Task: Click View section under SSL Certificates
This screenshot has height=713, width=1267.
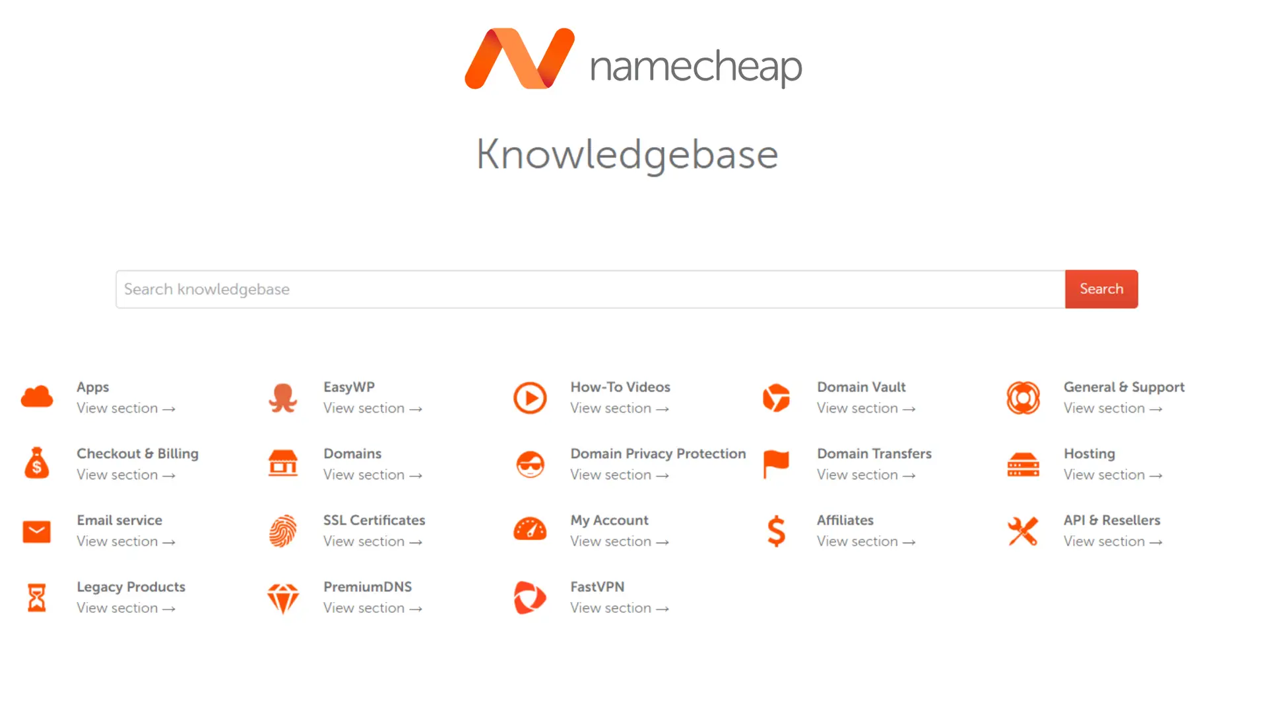Action: point(373,541)
